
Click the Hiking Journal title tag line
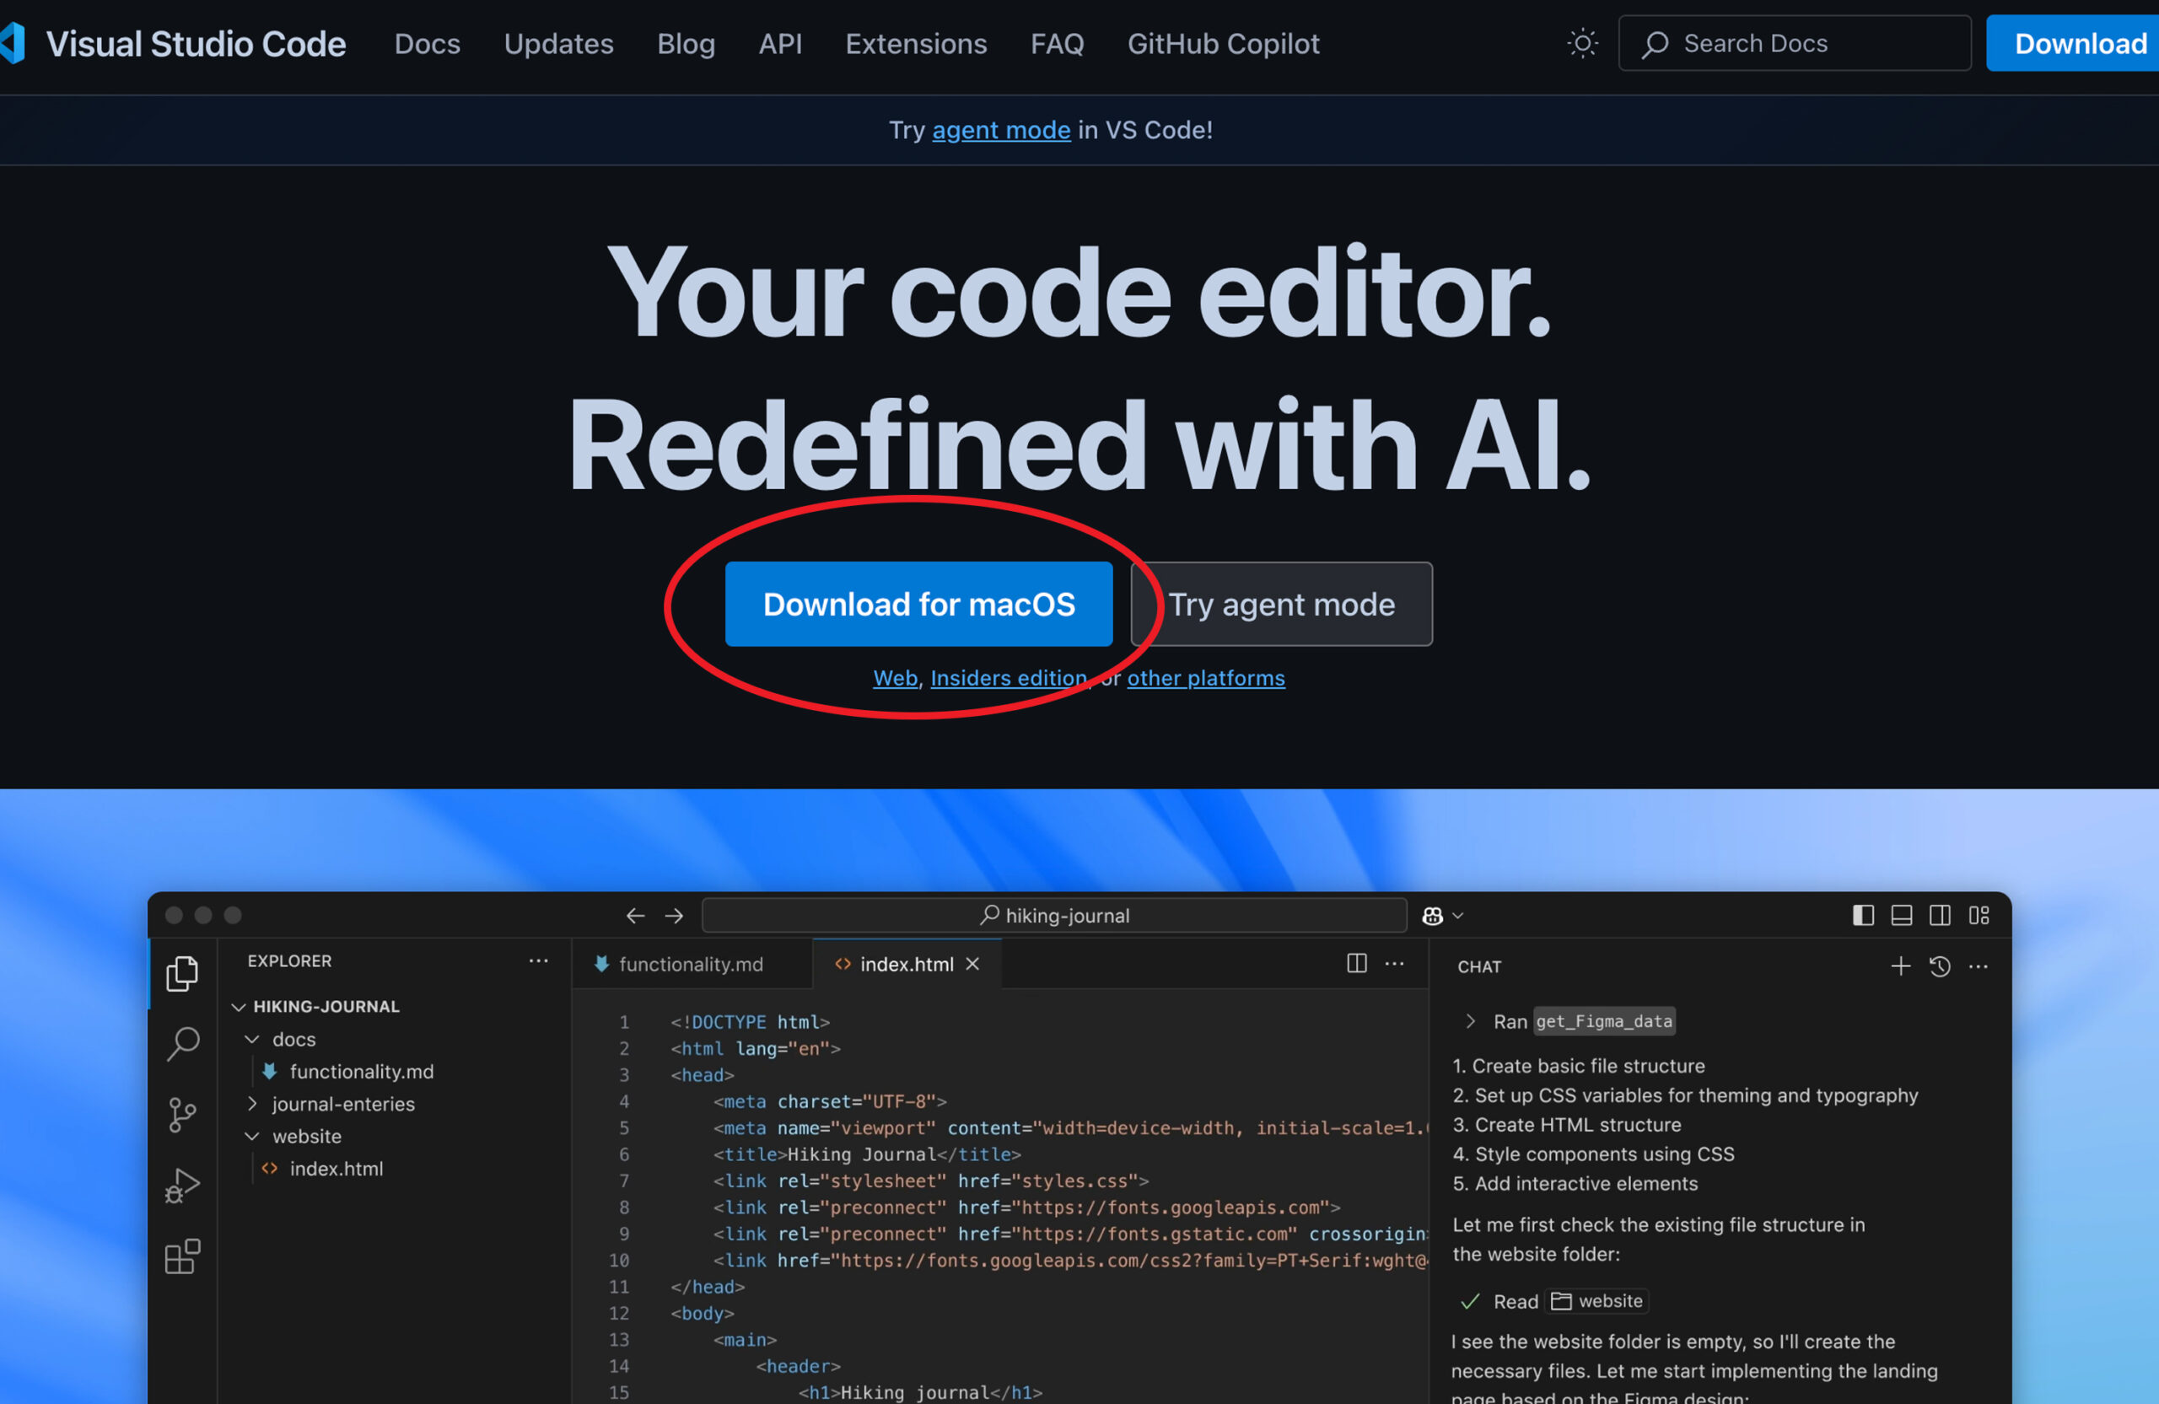coord(867,1154)
